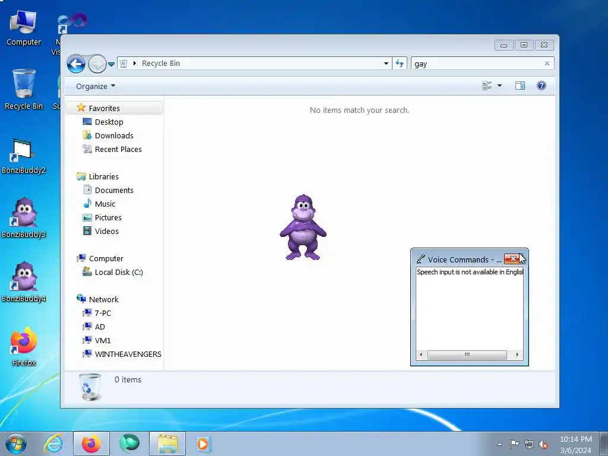Open Recent Places in Favorites

point(118,149)
